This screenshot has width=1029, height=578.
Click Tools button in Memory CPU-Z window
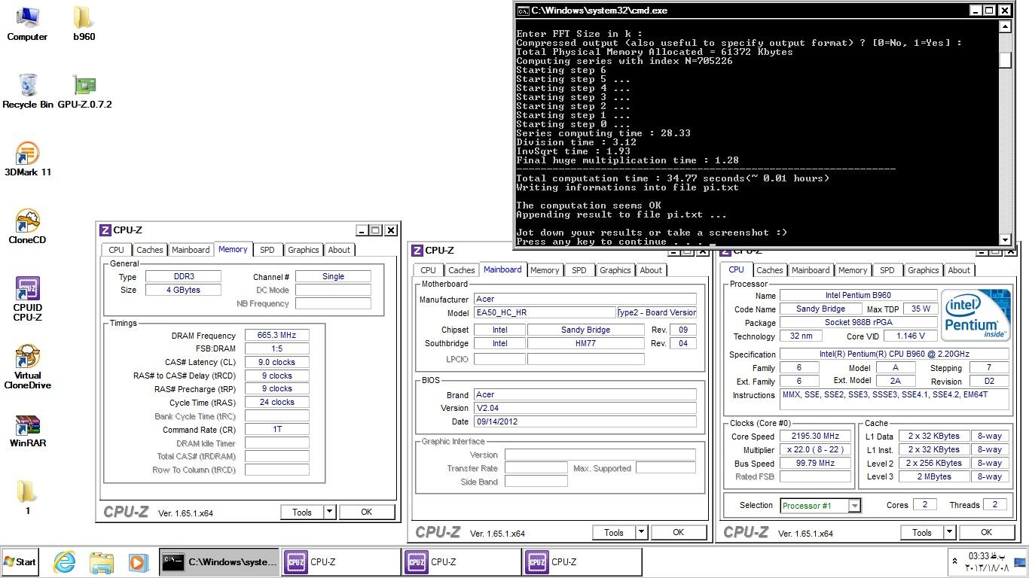[x=302, y=512]
